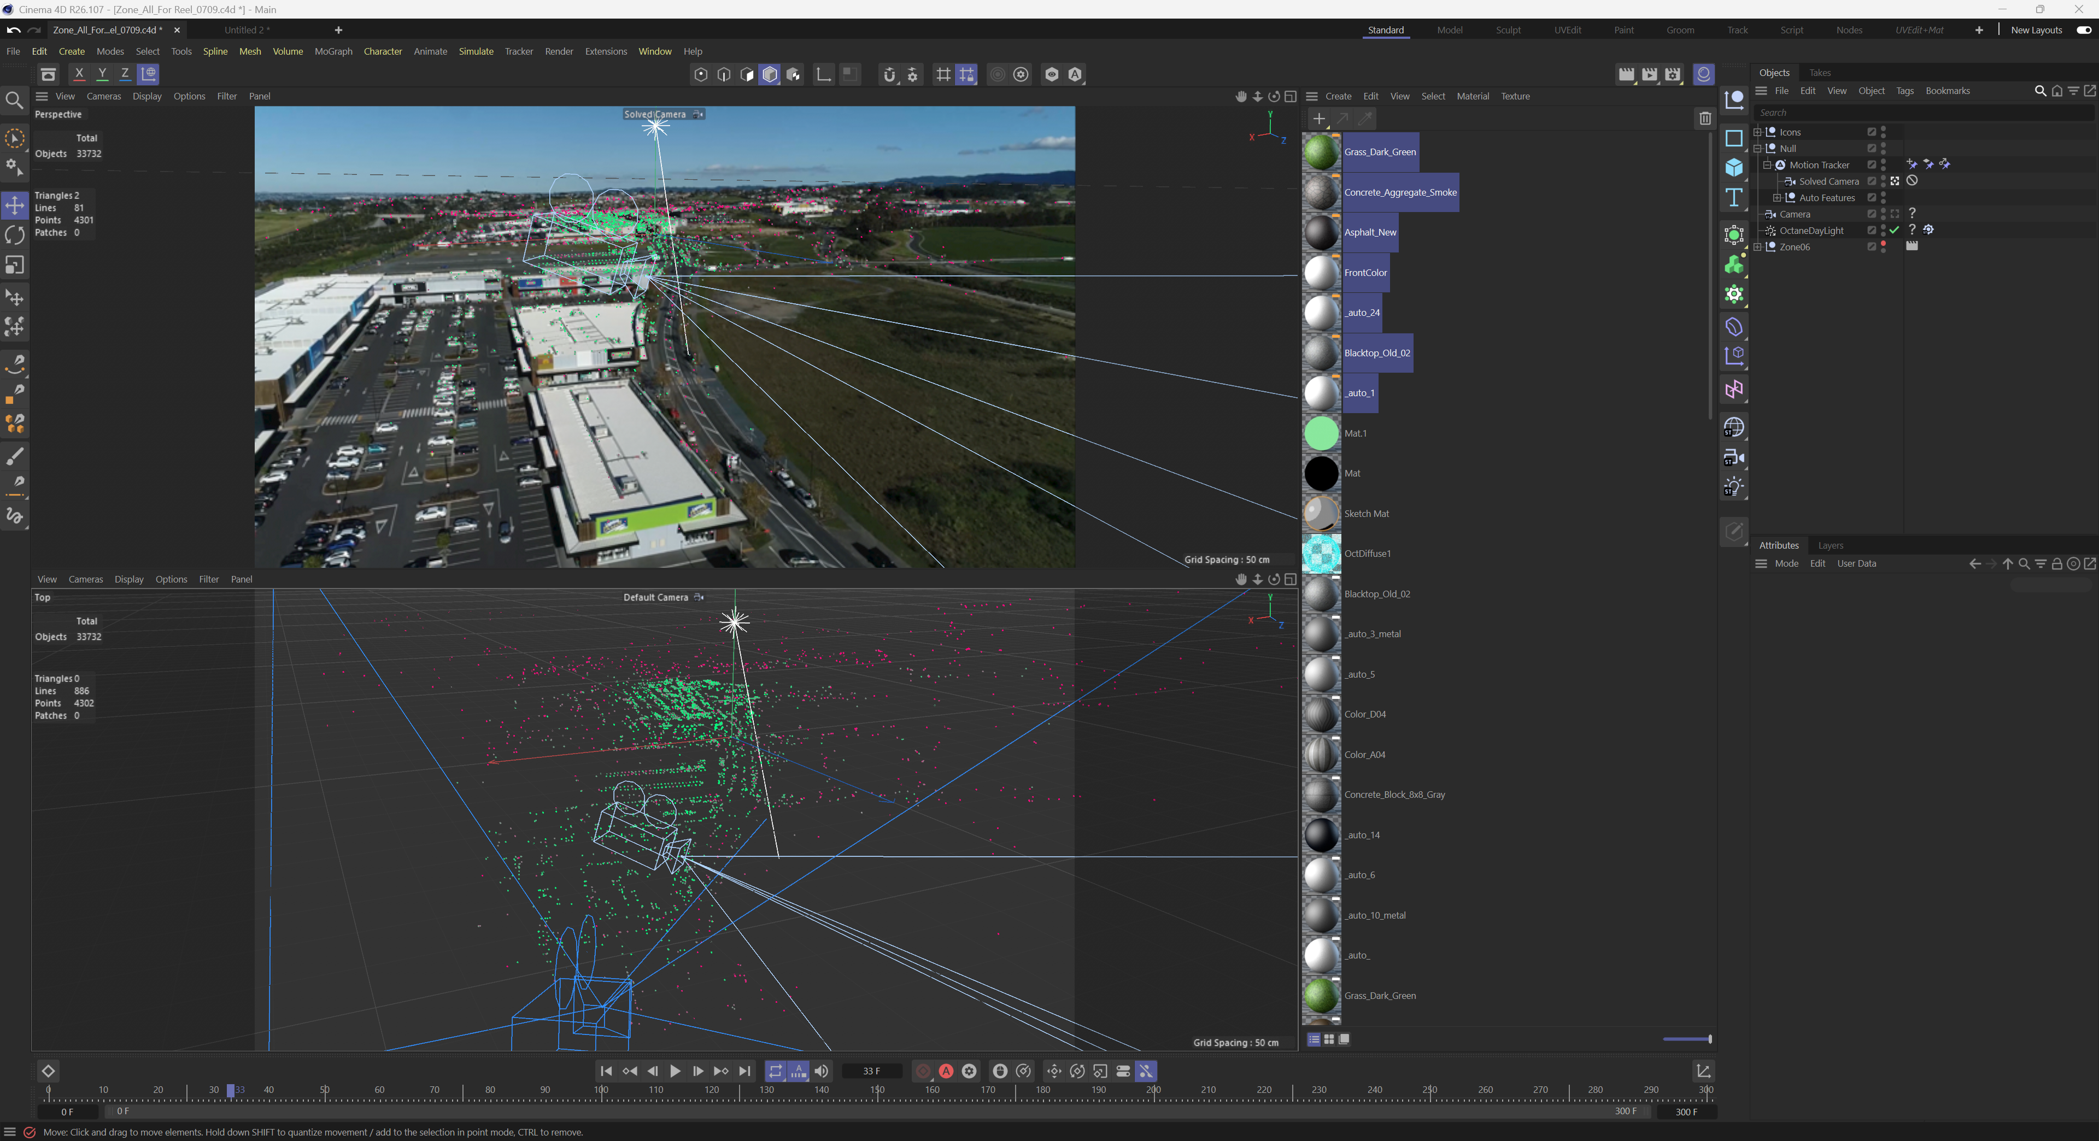The width and height of the screenshot is (2099, 1141).
Task: Toggle X axis lock
Action: [x=79, y=74]
